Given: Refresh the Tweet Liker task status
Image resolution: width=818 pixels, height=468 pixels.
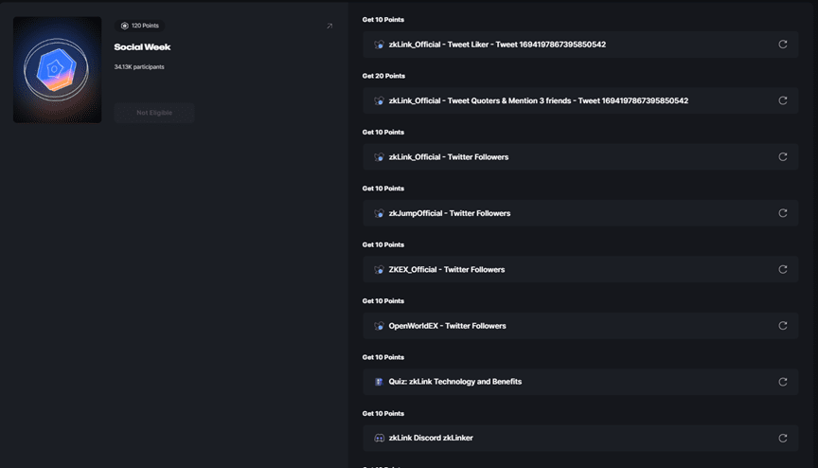Looking at the screenshot, I should tap(783, 45).
